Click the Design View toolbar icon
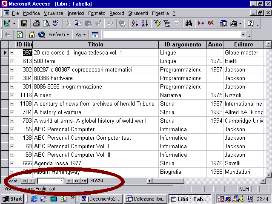 coord(7,23)
